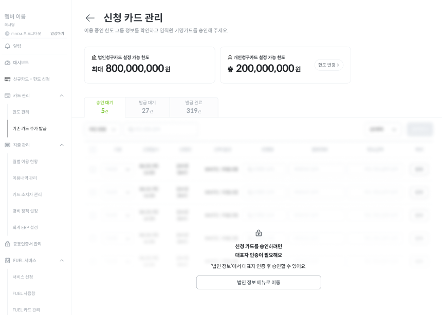The height and width of the screenshot is (315, 442).
Task: Collapse the 카드 관리 menu chevron
Action: [62, 95]
